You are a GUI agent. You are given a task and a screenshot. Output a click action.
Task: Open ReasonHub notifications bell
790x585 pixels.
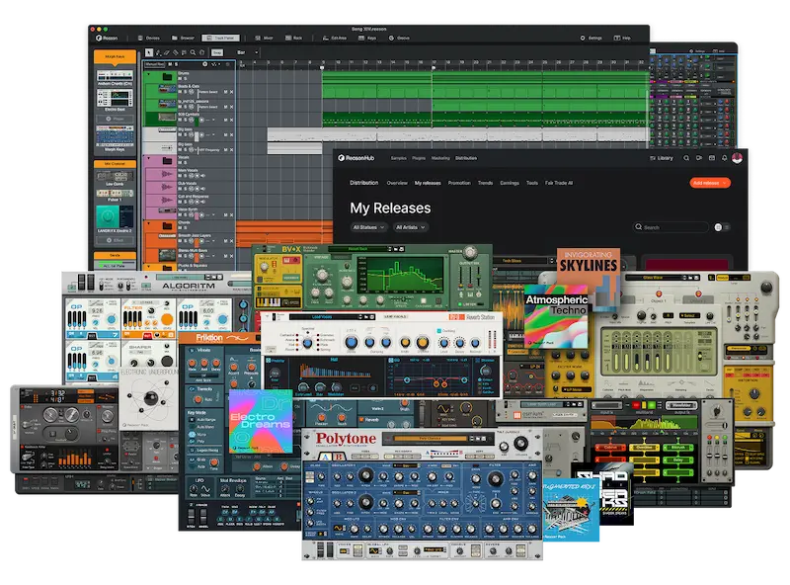pyautogui.click(x=724, y=158)
